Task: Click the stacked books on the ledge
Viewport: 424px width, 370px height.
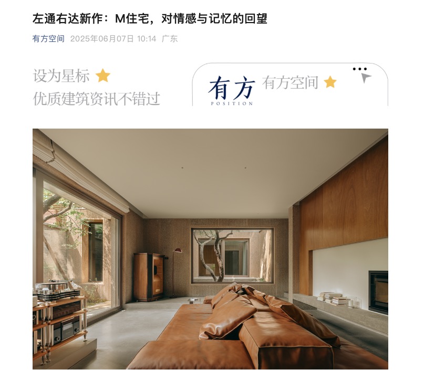Action: tap(332, 298)
